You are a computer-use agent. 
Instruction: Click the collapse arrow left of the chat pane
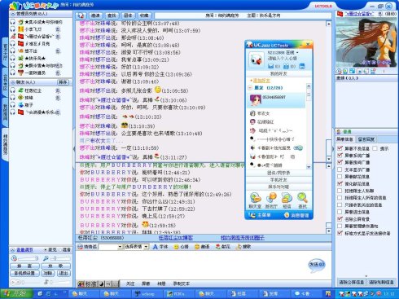[74, 148]
